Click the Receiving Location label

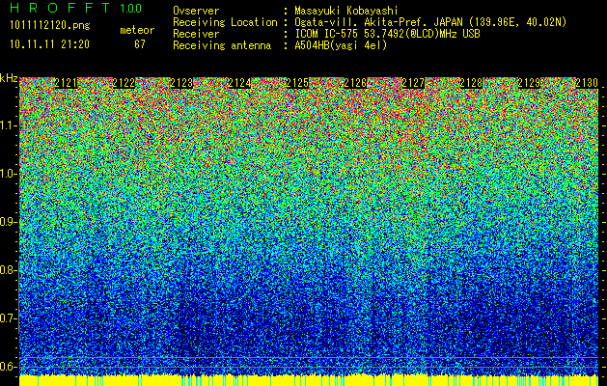pos(225,22)
